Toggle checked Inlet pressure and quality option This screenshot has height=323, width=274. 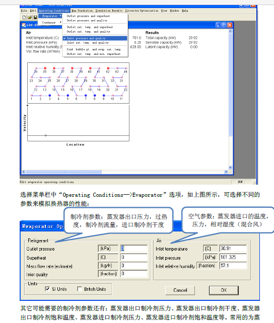[x=95, y=38]
